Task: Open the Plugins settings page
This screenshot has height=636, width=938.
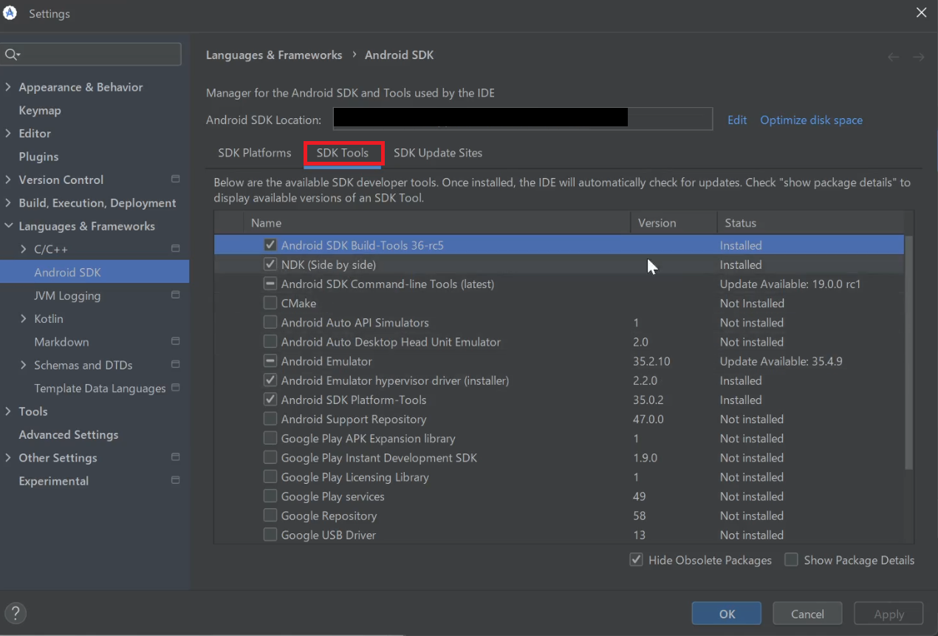Action: pos(38,157)
